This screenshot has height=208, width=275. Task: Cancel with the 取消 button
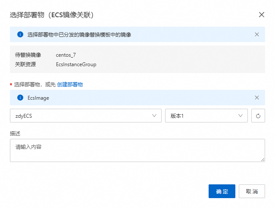(x=252, y=191)
